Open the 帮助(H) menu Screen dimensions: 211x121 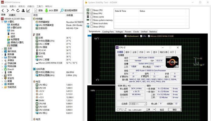pos(49,6)
